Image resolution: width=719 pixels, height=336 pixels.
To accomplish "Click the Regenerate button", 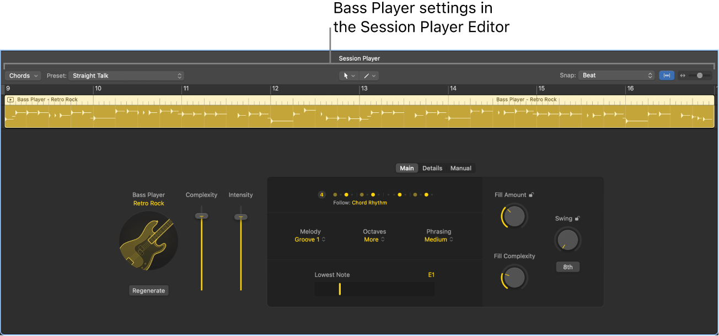I will click(149, 290).
